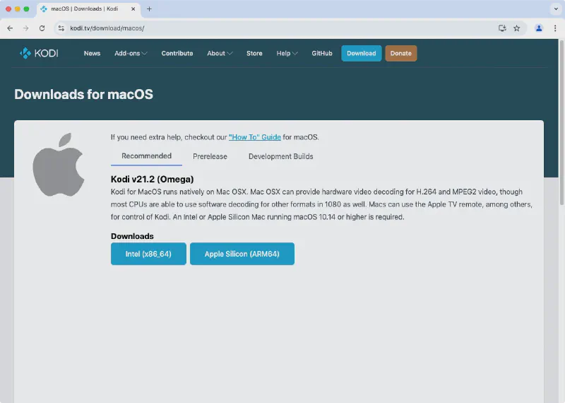
Task: Open the Chrome profile avatar icon
Action: (539, 28)
